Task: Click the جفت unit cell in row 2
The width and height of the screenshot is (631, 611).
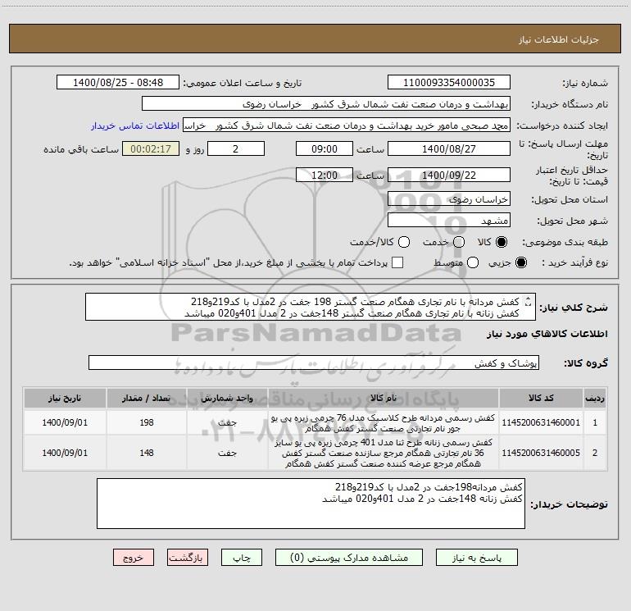Action: [x=227, y=453]
